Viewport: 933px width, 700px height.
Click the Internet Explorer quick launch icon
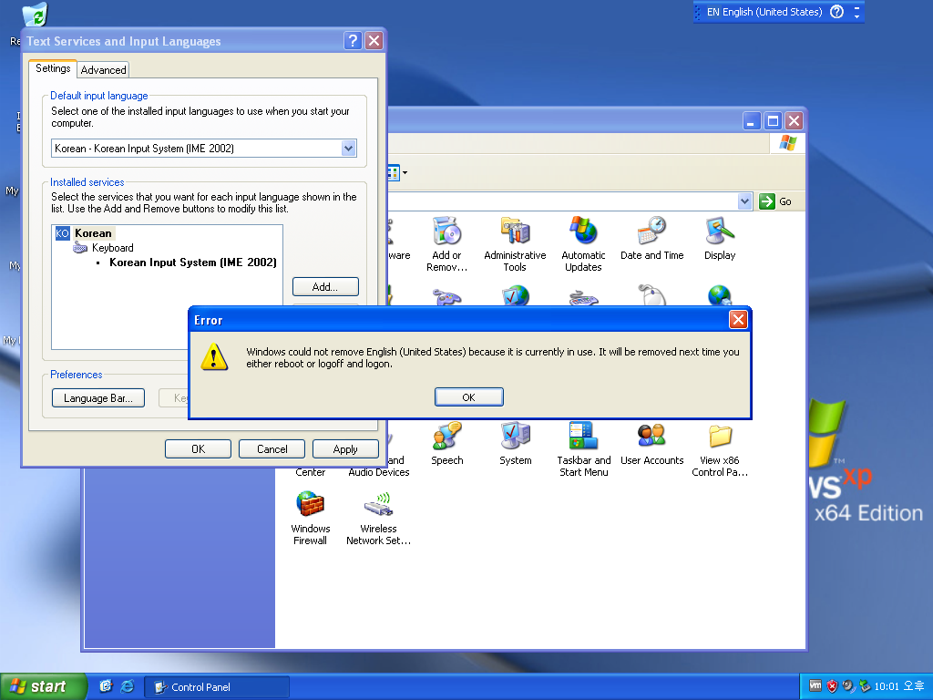click(x=128, y=686)
